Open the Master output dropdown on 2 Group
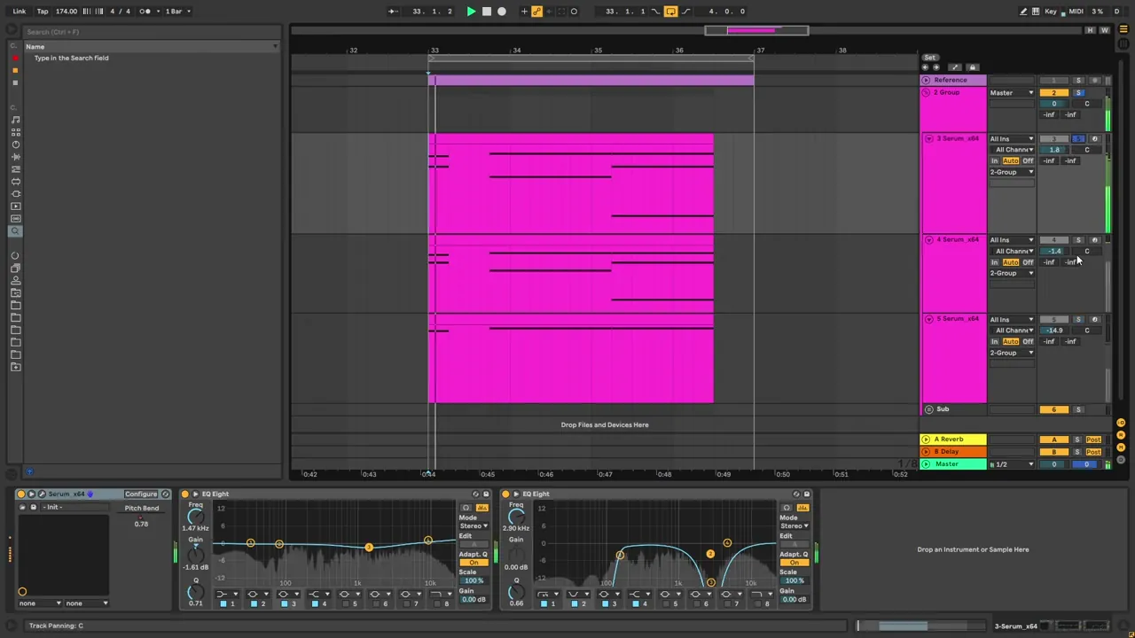Screen dimensions: 1135x638 pyautogui.click(x=1012, y=92)
